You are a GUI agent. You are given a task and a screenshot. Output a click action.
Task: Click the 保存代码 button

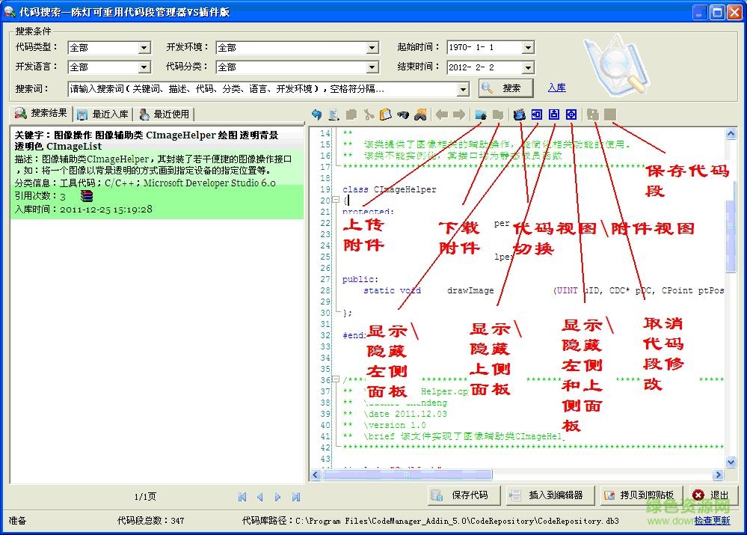464,495
